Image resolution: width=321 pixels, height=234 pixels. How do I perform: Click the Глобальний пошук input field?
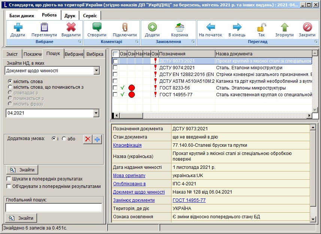click(54, 208)
